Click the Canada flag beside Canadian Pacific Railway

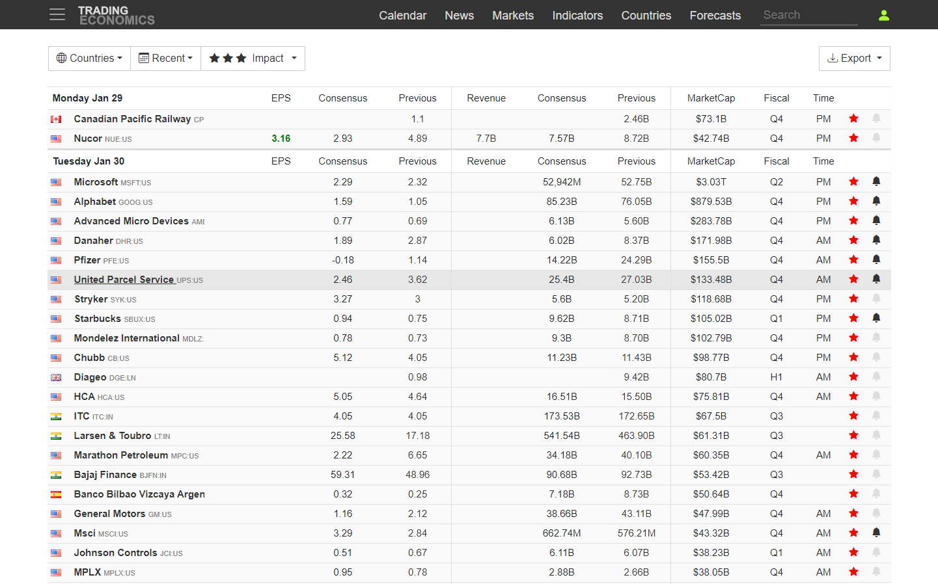(57, 120)
